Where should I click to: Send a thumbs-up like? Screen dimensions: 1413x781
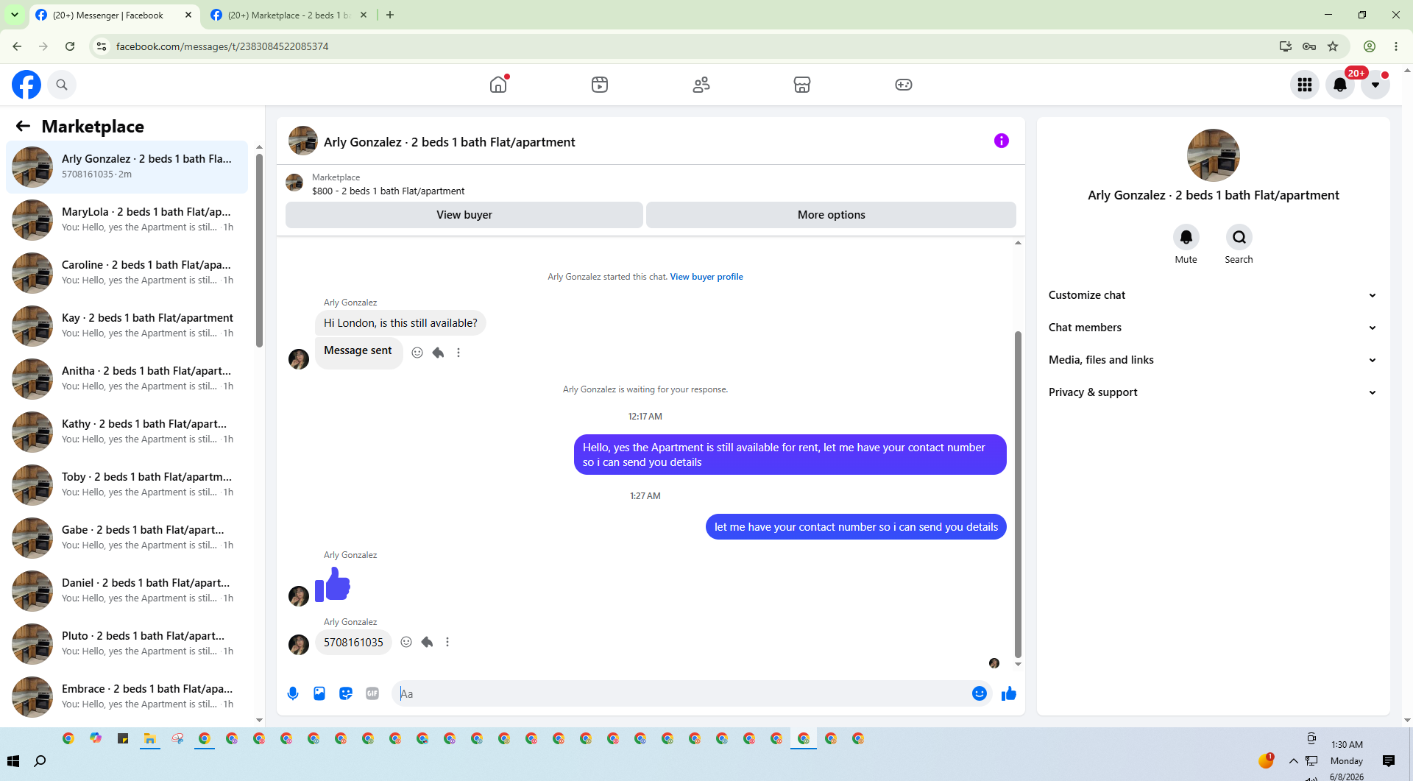1009,693
